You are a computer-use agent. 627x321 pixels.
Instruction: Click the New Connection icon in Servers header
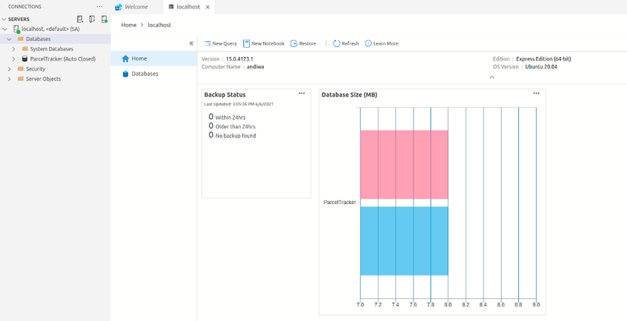[x=81, y=19]
